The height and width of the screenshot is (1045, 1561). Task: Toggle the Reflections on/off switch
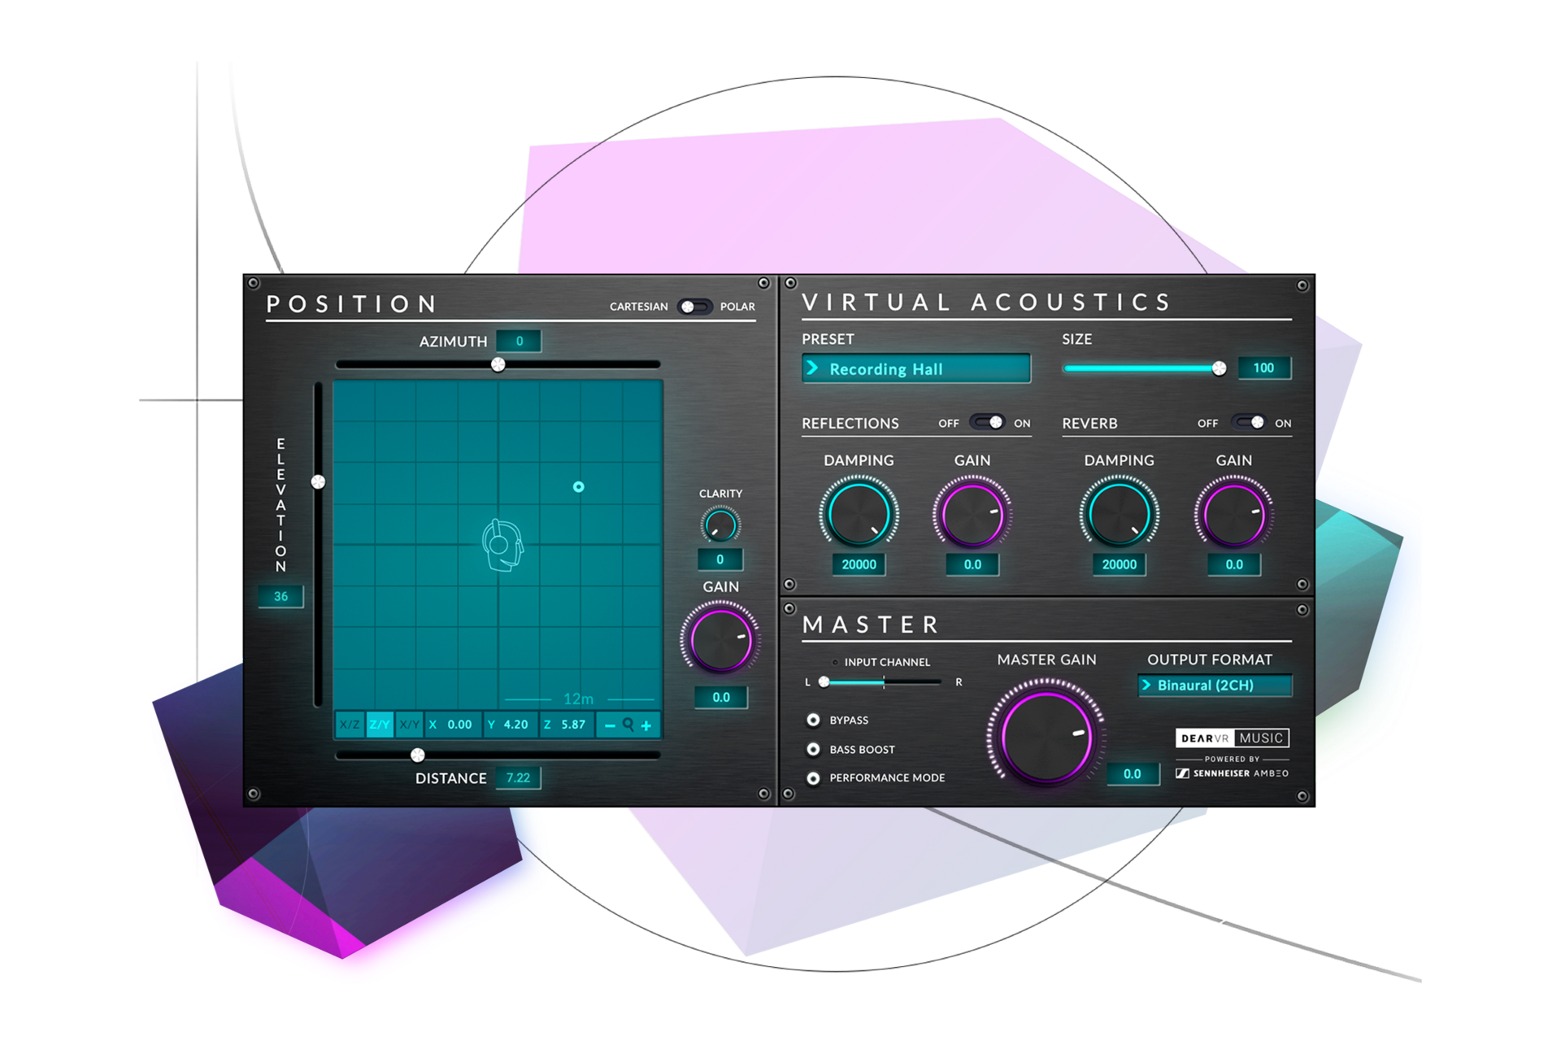(989, 422)
